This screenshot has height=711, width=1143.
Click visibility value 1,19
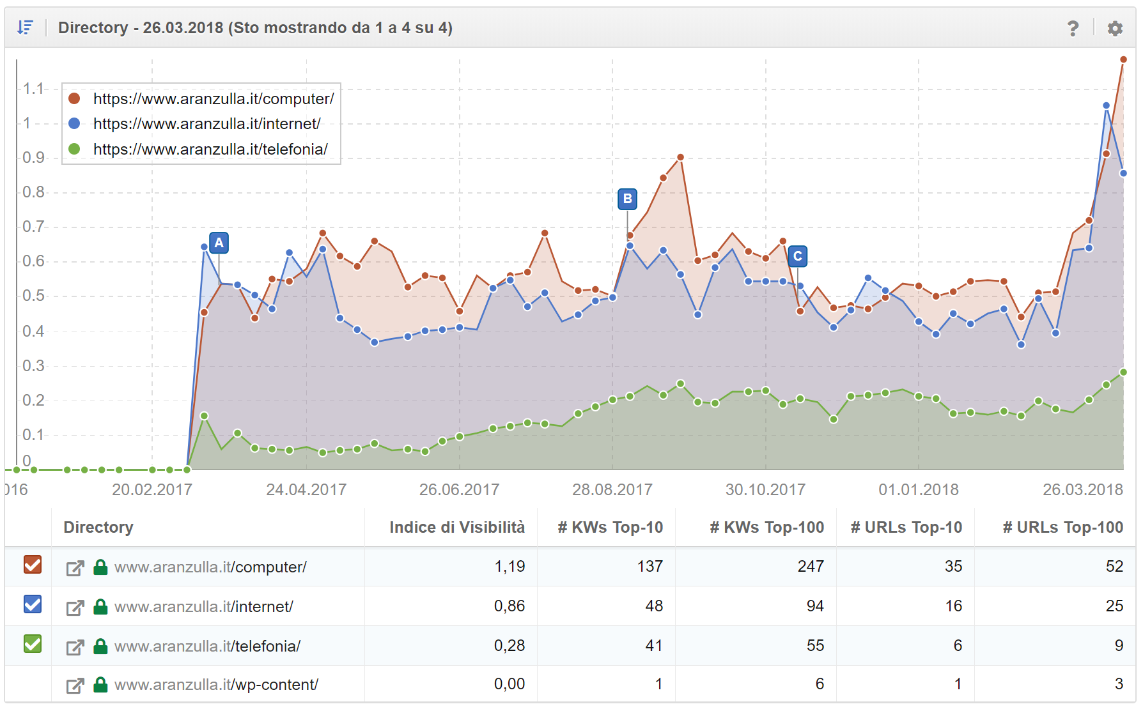[509, 567]
